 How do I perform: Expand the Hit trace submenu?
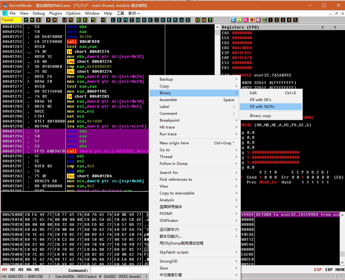point(194,127)
